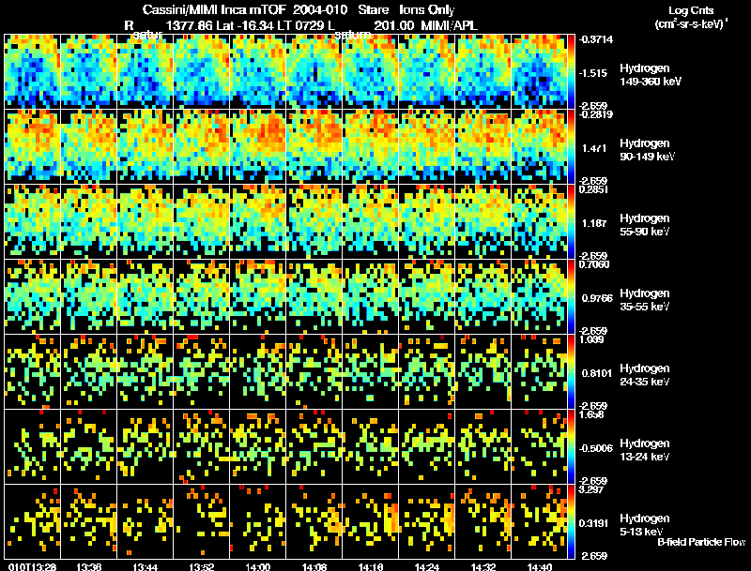The height and width of the screenshot is (571, 751).
Task: Click the Hydrogen 55-90 keV row label
Action: click(645, 225)
